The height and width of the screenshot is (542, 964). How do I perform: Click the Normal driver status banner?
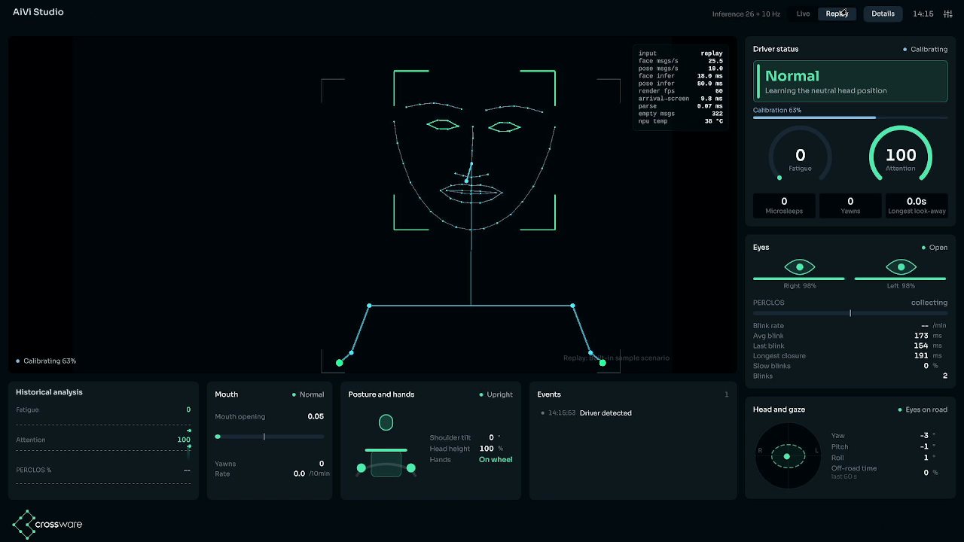point(850,81)
